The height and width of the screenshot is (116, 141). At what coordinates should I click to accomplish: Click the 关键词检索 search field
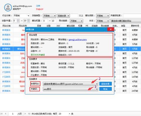132,16
